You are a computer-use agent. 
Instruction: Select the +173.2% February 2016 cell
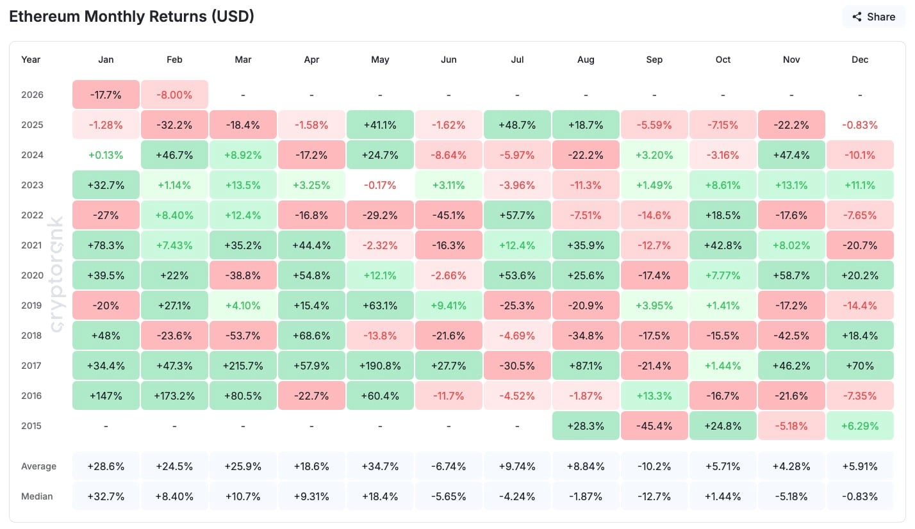(x=174, y=396)
